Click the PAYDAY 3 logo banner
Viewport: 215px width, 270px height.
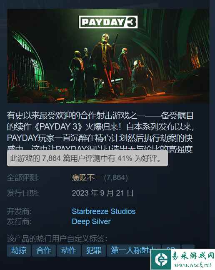tap(108, 22)
